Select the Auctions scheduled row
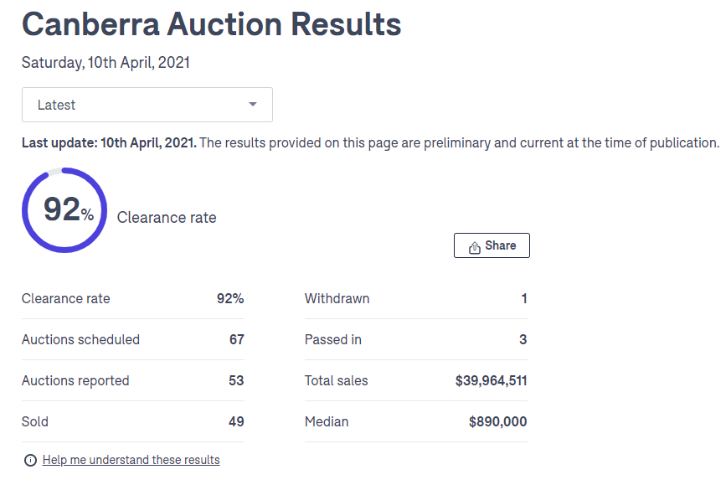Viewport: 726px width, 485px height. (133, 339)
